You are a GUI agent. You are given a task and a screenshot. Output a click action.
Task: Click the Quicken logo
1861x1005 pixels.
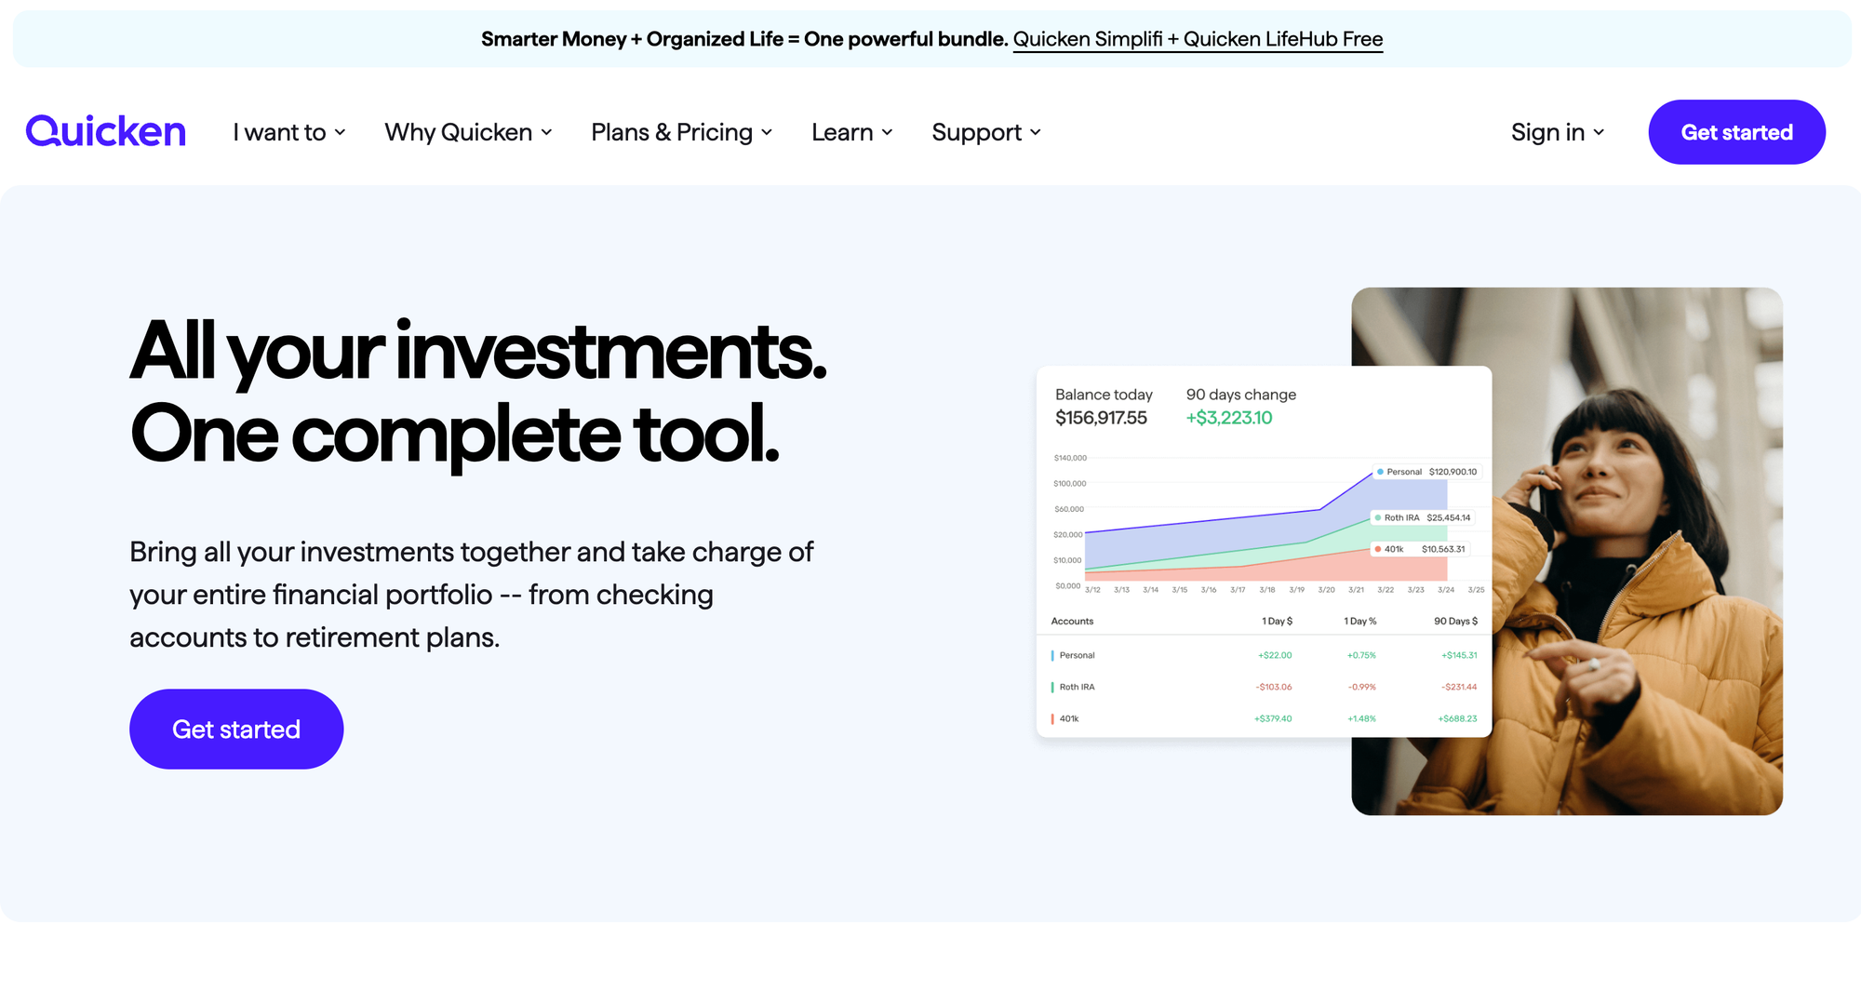106,132
